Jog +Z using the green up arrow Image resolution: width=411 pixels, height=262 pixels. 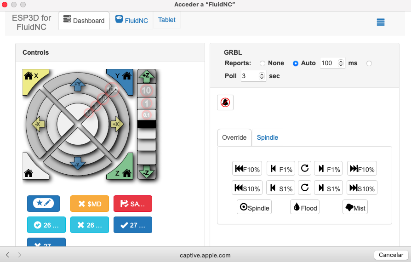pyautogui.click(x=147, y=76)
